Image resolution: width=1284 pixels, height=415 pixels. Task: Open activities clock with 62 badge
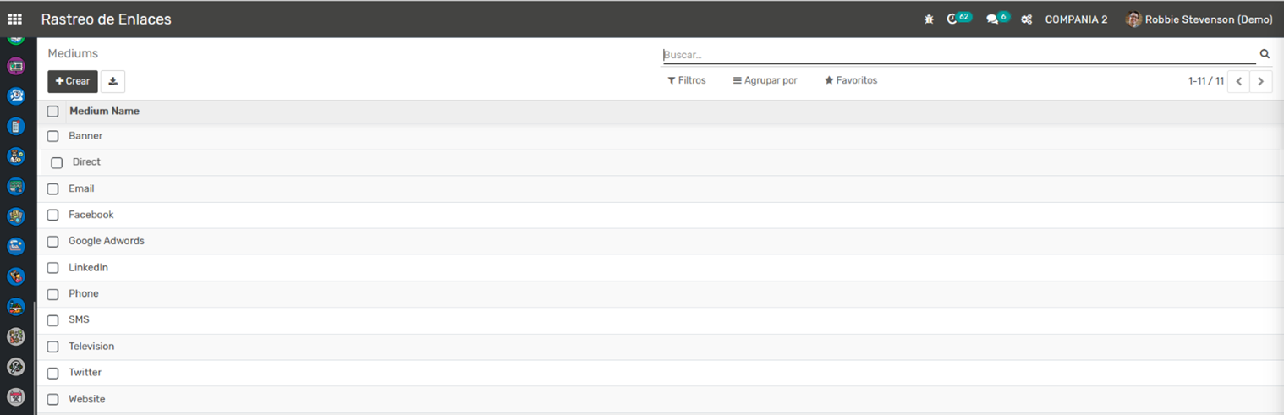tap(953, 19)
